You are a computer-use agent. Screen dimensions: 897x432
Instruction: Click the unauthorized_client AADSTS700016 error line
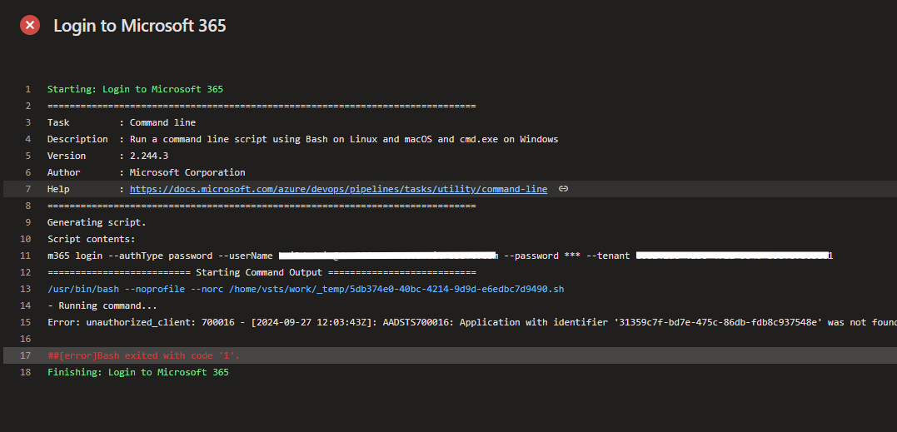point(472,322)
